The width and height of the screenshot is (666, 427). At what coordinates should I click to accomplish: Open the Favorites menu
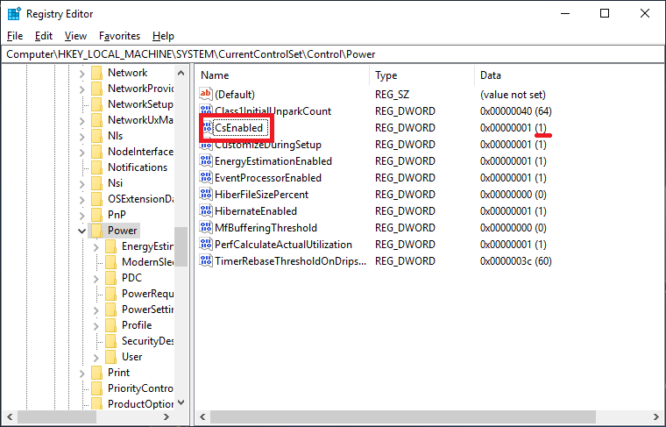click(x=119, y=36)
